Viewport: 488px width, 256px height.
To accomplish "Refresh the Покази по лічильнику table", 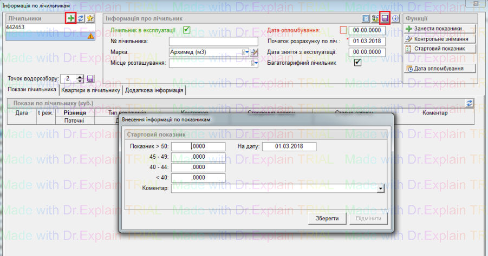I will (x=469, y=103).
